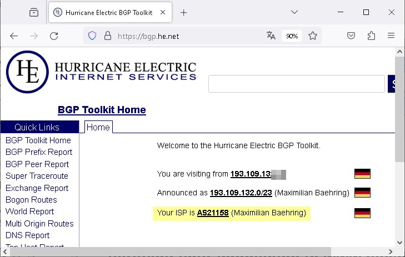Screen dimensions: 405x257
Task: Open the DNS Report link
Action: 28,235
